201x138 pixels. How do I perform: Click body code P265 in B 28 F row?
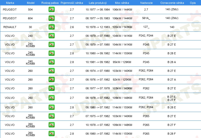(146, 134)
